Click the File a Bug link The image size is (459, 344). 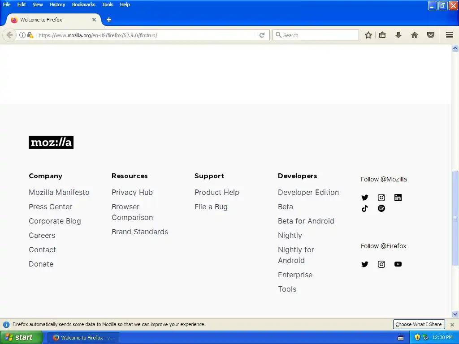click(x=211, y=206)
